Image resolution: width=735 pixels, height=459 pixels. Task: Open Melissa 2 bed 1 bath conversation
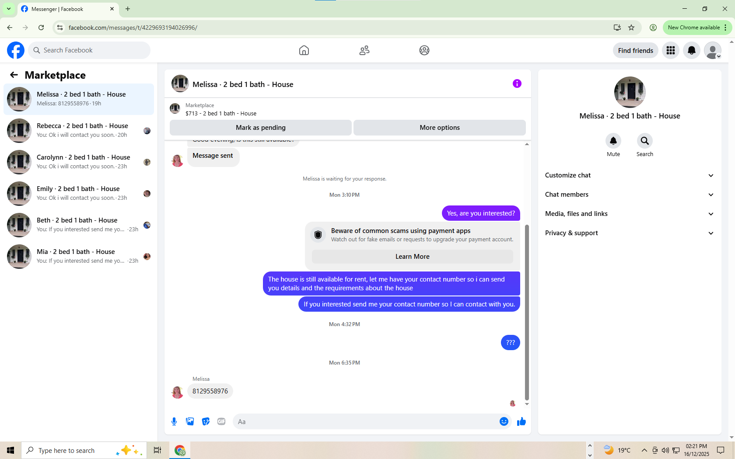(79, 99)
